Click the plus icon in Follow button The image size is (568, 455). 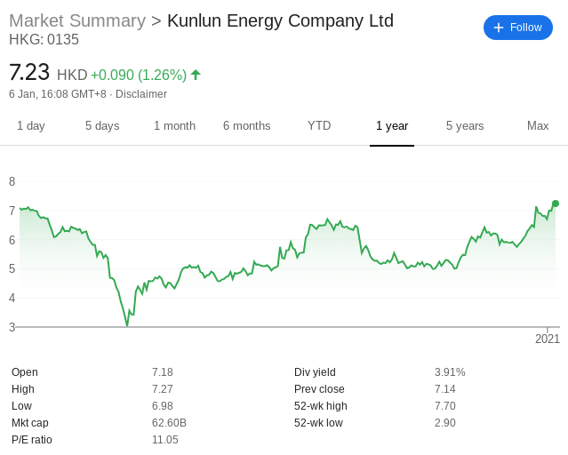[499, 28]
